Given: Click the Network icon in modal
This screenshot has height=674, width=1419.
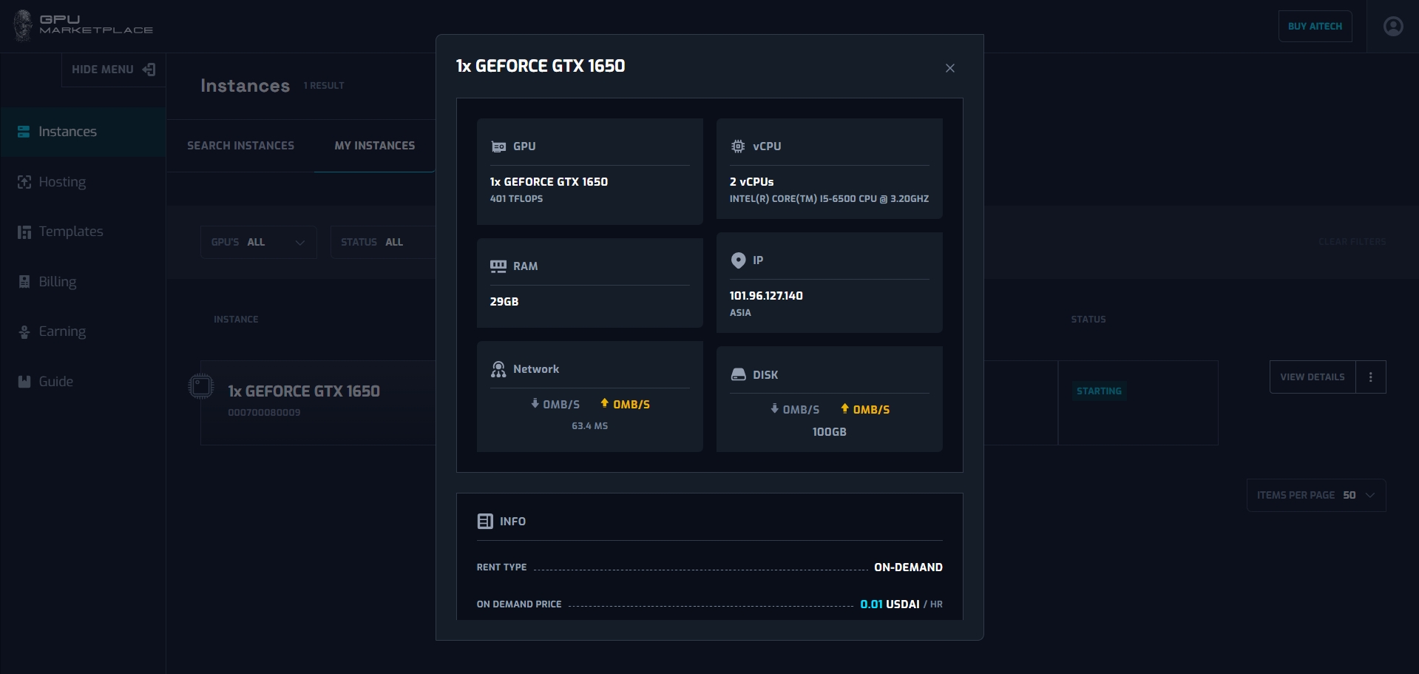Looking at the screenshot, I should (x=498, y=369).
